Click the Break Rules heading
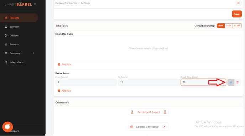The height and width of the screenshot is (136, 245). point(62,73)
